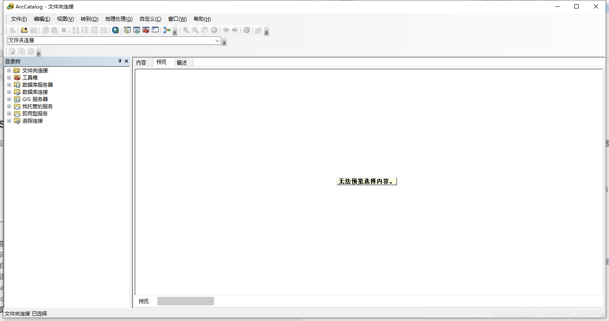Expand the 追踪连接 tree node

(x=9, y=121)
